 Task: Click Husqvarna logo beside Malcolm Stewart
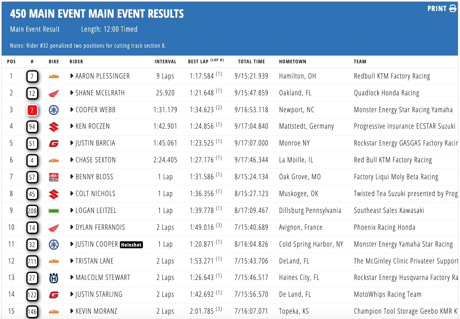click(54, 278)
